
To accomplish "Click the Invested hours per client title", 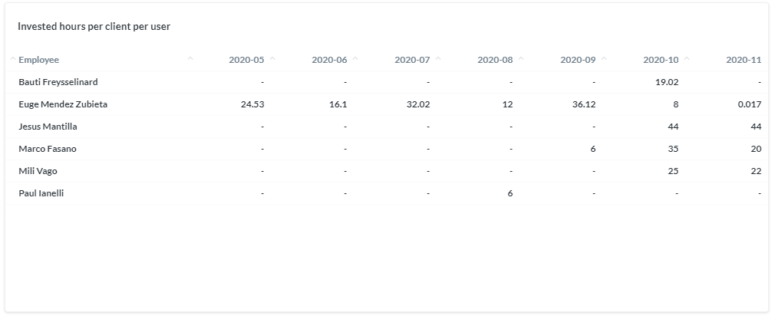I will (94, 27).
